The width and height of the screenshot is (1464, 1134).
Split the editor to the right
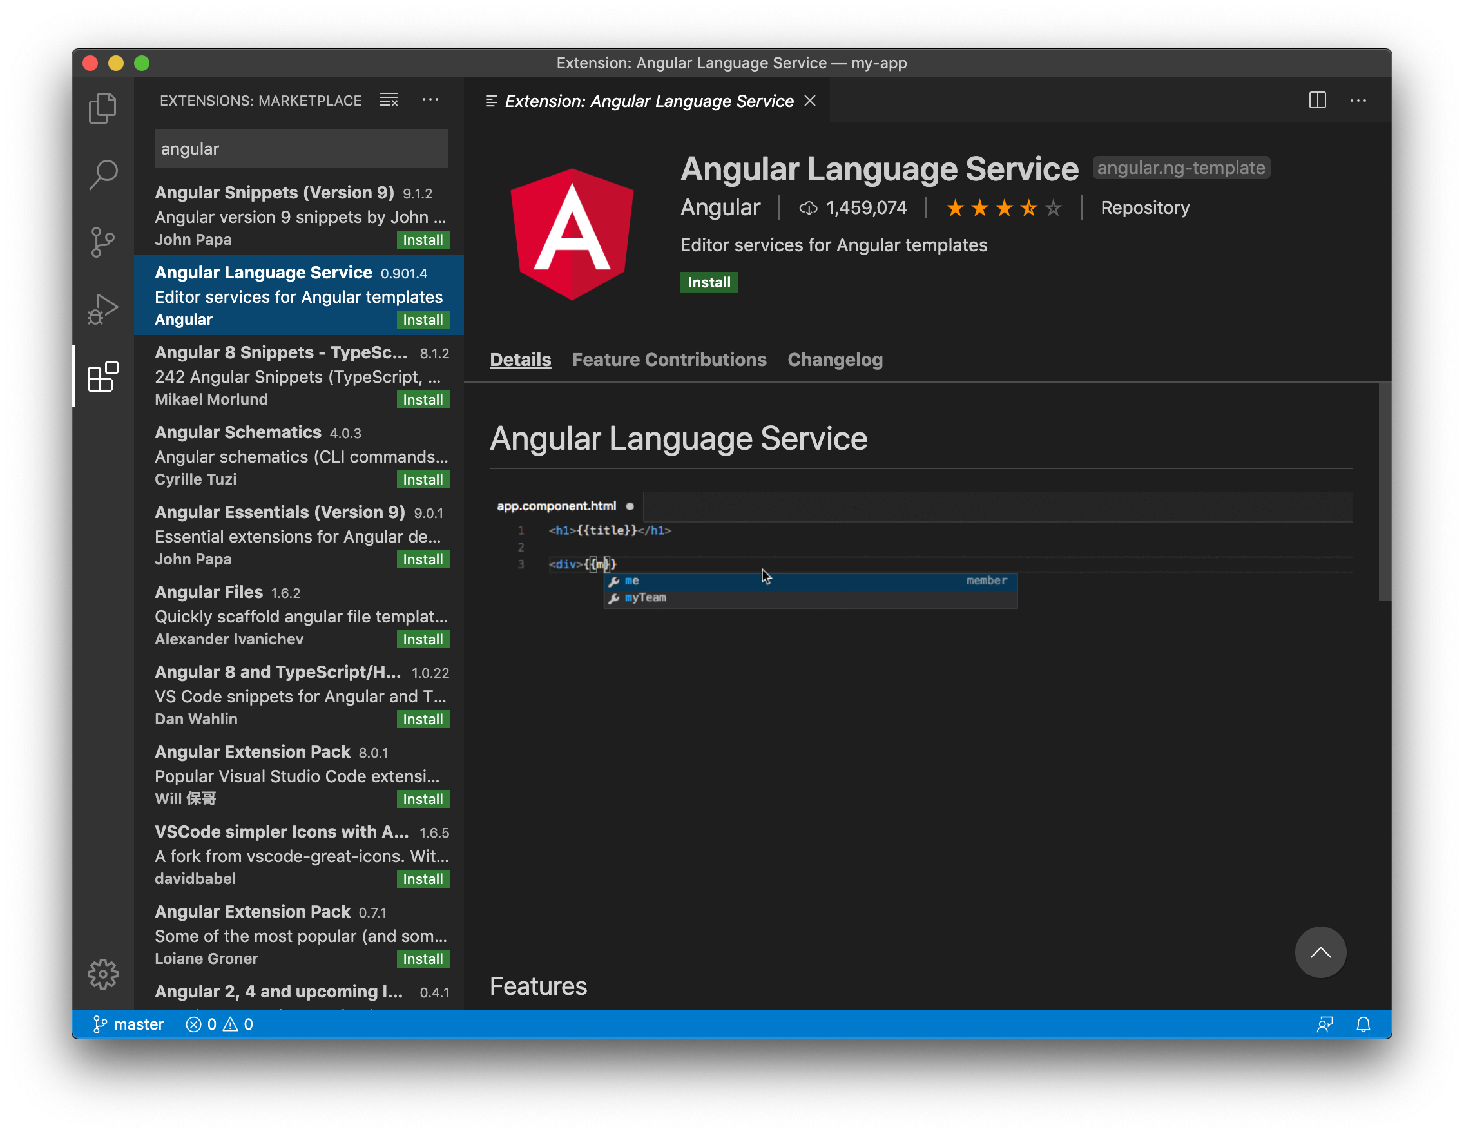tap(1317, 100)
